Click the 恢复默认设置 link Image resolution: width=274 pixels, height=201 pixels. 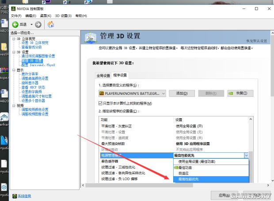(257, 41)
